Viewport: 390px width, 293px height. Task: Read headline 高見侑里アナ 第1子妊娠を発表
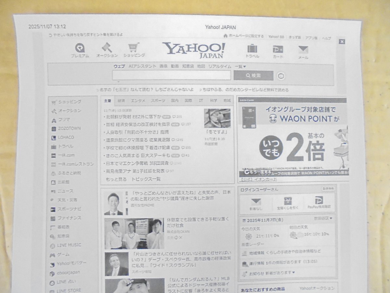point(135,171)
